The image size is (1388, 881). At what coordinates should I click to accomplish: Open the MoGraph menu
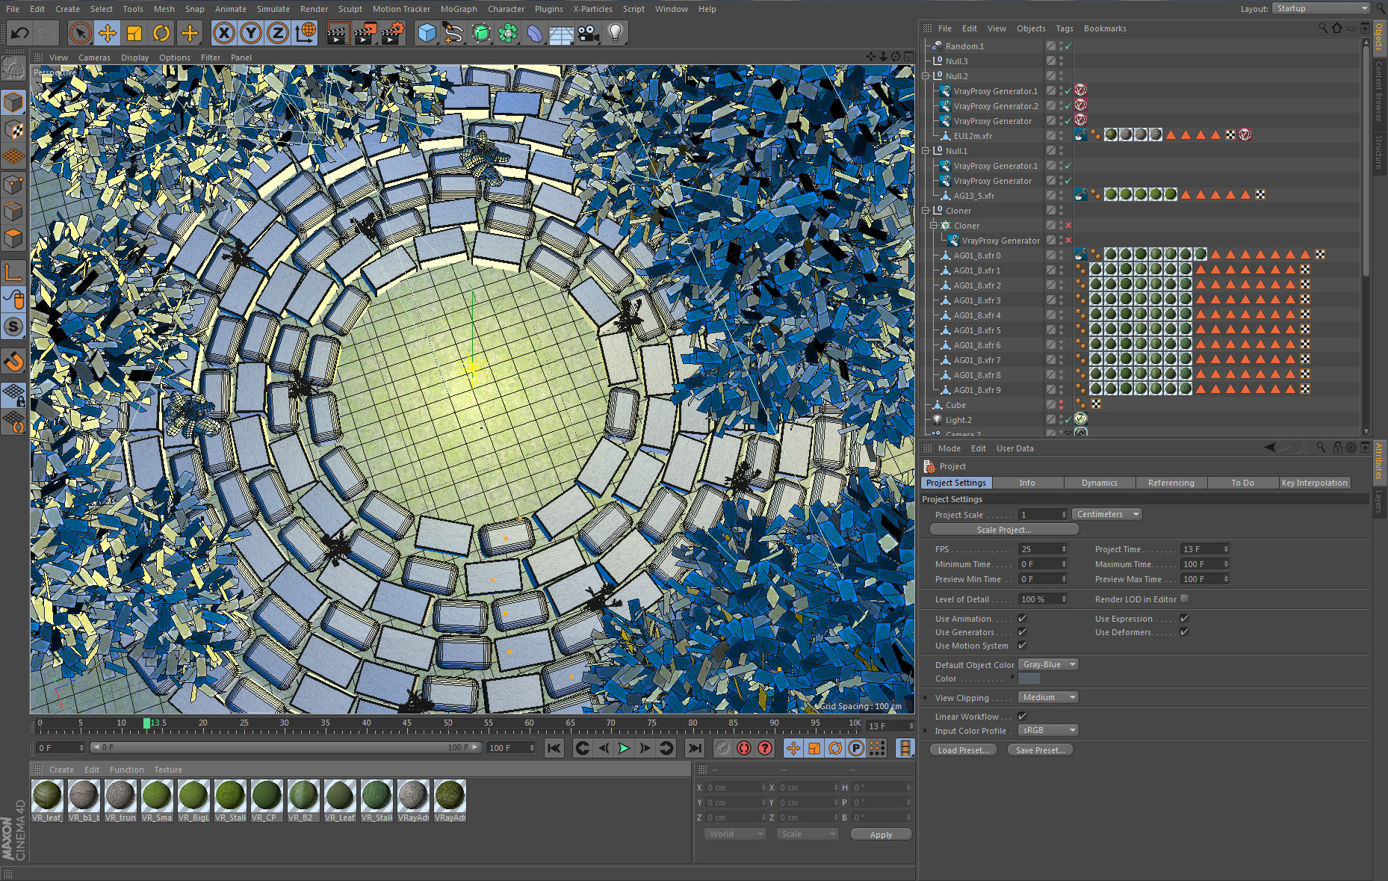tap(458, 9)
